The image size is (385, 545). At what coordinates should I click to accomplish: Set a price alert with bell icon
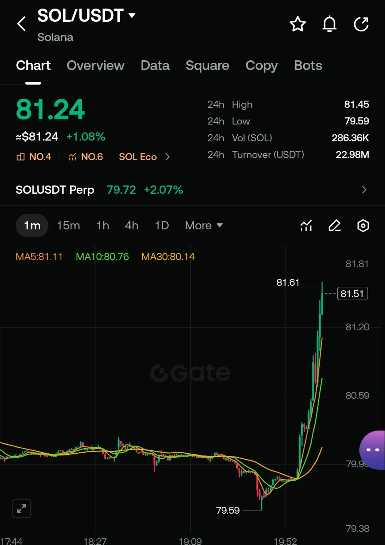coord(329,24)
